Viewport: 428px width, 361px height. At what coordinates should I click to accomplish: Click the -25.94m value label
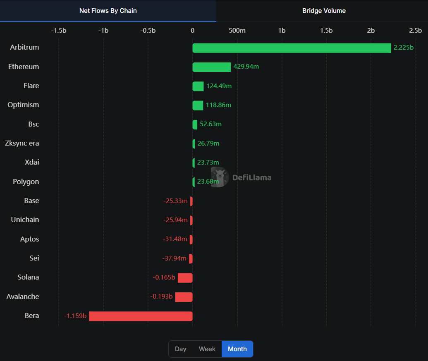(x=175, y=220)
